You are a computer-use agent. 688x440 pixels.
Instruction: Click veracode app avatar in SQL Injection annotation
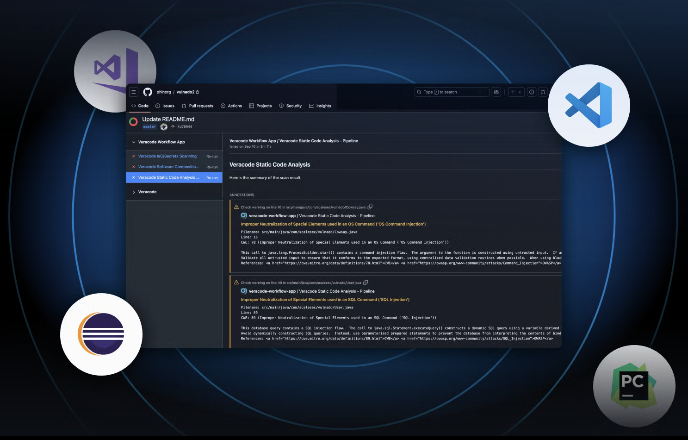[244, 291]
